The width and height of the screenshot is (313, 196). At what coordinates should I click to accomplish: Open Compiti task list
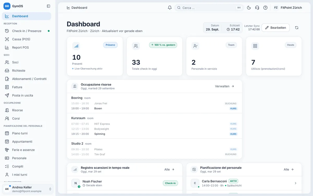pos(27,166)
